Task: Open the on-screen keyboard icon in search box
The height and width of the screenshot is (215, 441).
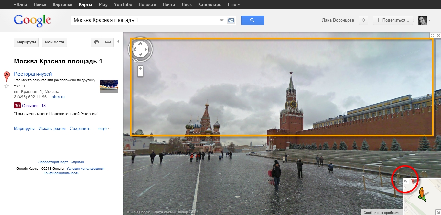Action: (x=231, y=20)
